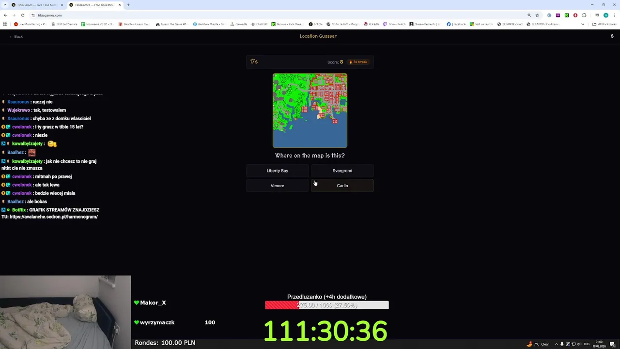Open LoLdle bookmark
This screenshot has height=349, width=620.
point(316,24)
